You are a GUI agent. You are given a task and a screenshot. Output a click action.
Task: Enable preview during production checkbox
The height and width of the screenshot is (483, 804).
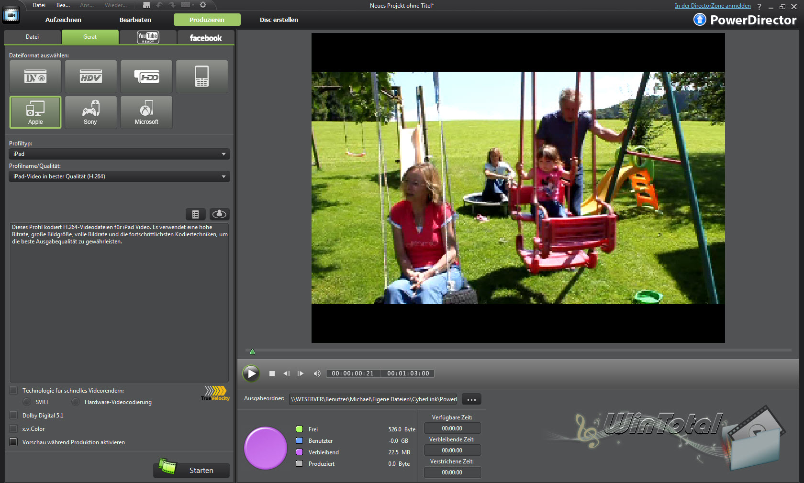coord(13,442)
